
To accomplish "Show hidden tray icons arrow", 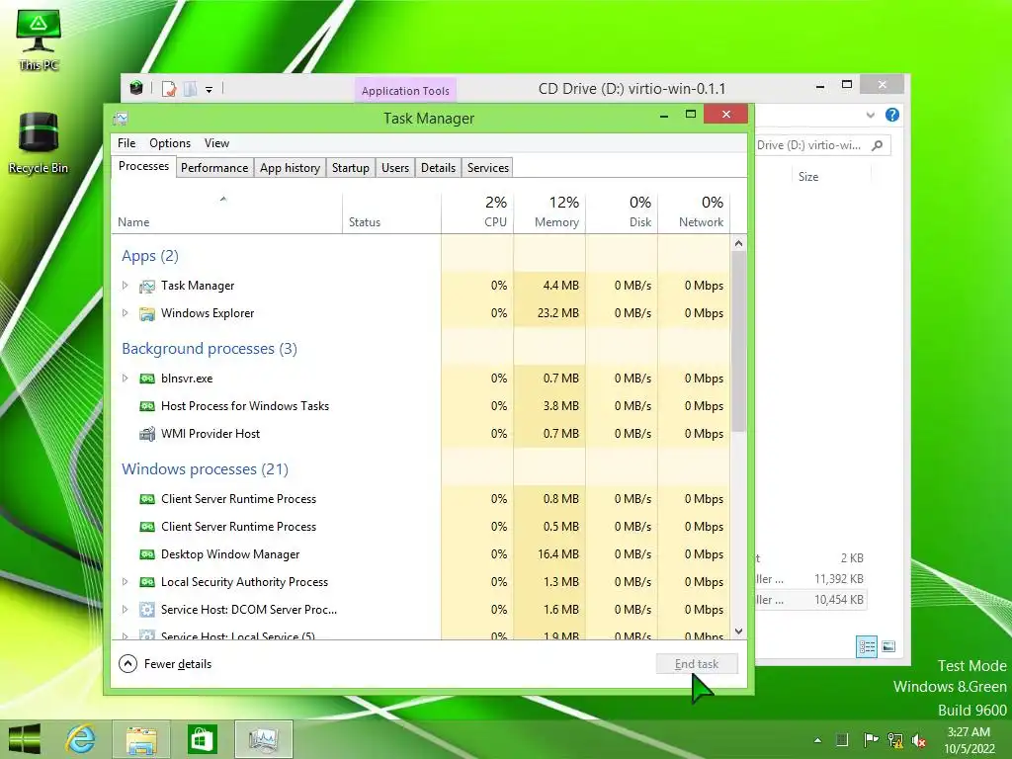I will point(817,740).
